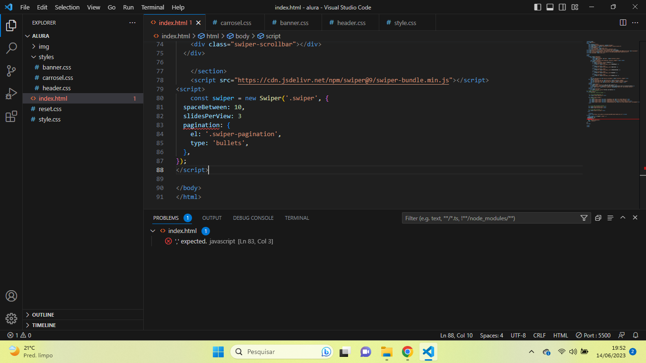Open the Help menu
646x363 pixels.
coord(178,7)
